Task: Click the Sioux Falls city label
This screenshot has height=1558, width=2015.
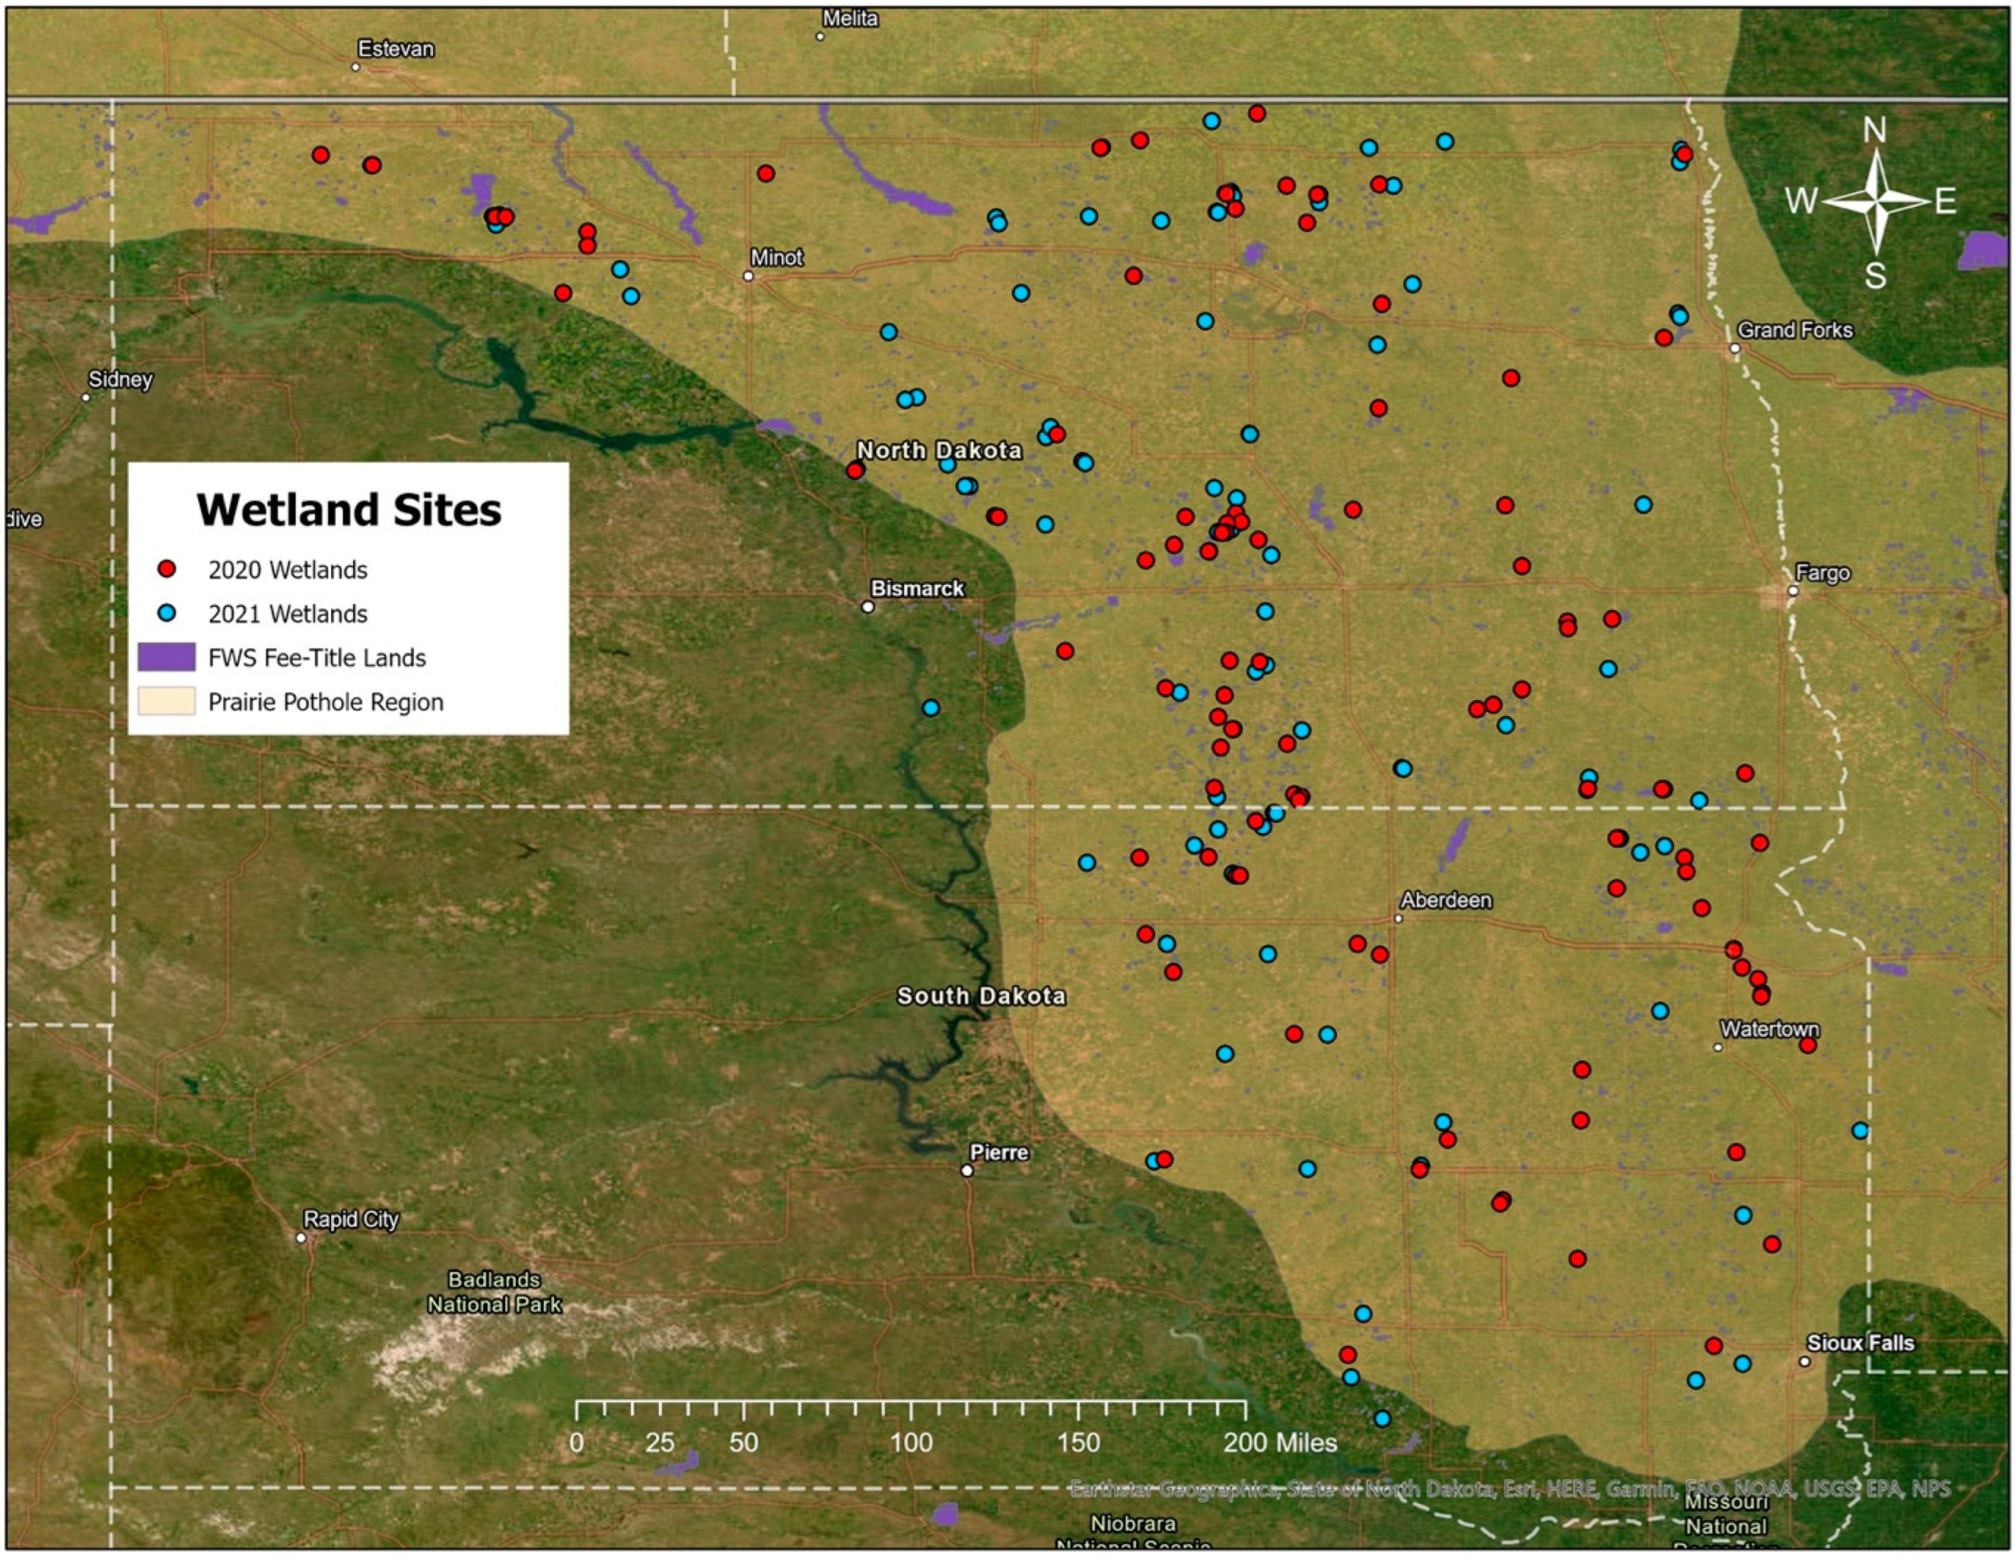Action: pos(1860,1343)
